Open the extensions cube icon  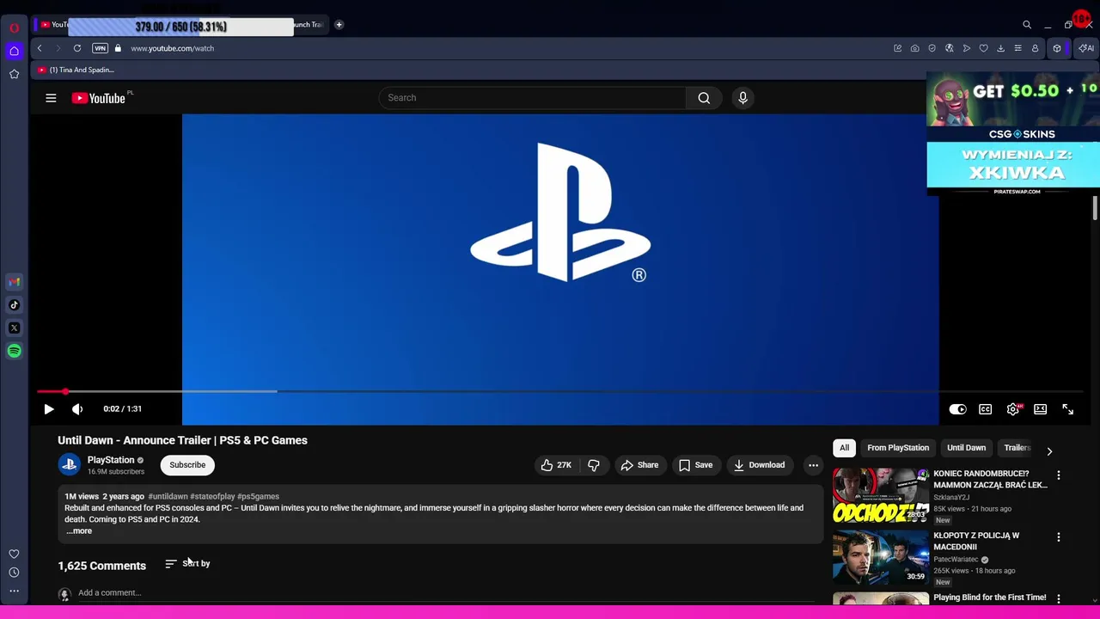click(x=1057, y=48)
